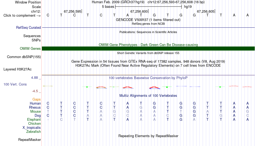Image resolution: width=255 pixels, height=146 pixels.
Task: Click 100 vertebrates Basewise Conservation title
Action: 148,78
